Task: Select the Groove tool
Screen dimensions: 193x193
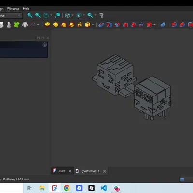Action: (x=117, y=25)
